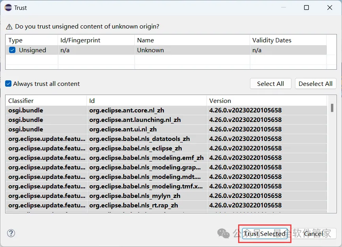Open the help question mark icon

click(11, 233)
